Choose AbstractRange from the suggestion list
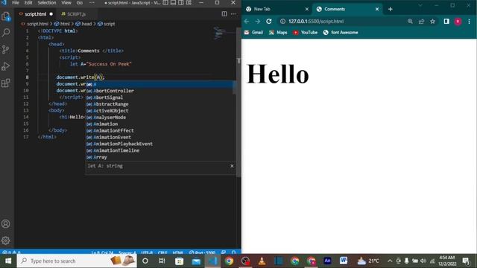This screenshot has width=477, height=268. pyautogui.click(x=159, y=104)
